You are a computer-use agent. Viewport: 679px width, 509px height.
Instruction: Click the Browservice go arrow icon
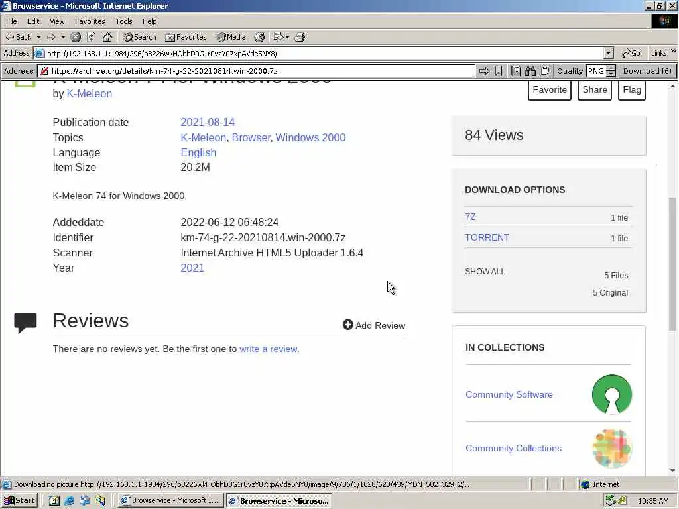[x=484, y=71]
